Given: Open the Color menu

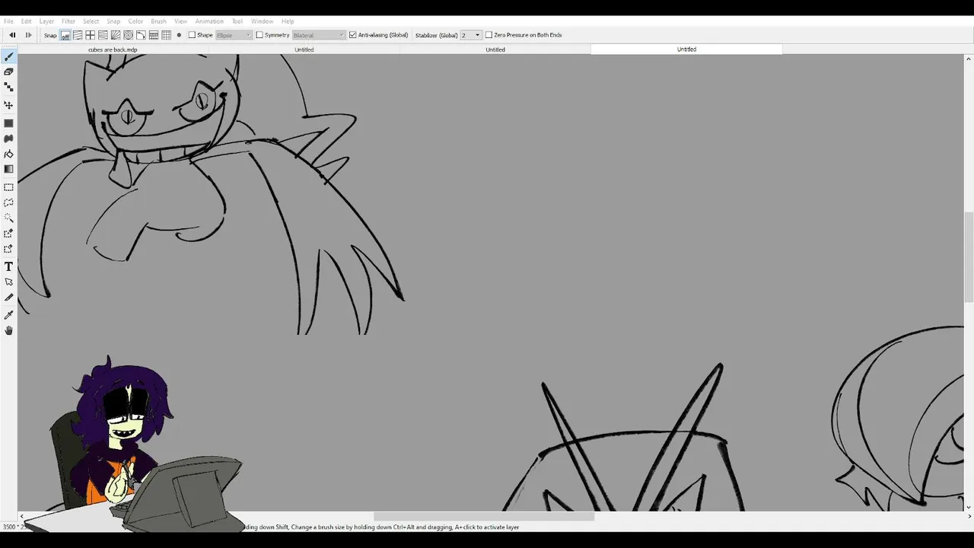Looking at the screenshot, I should point(135,21).
